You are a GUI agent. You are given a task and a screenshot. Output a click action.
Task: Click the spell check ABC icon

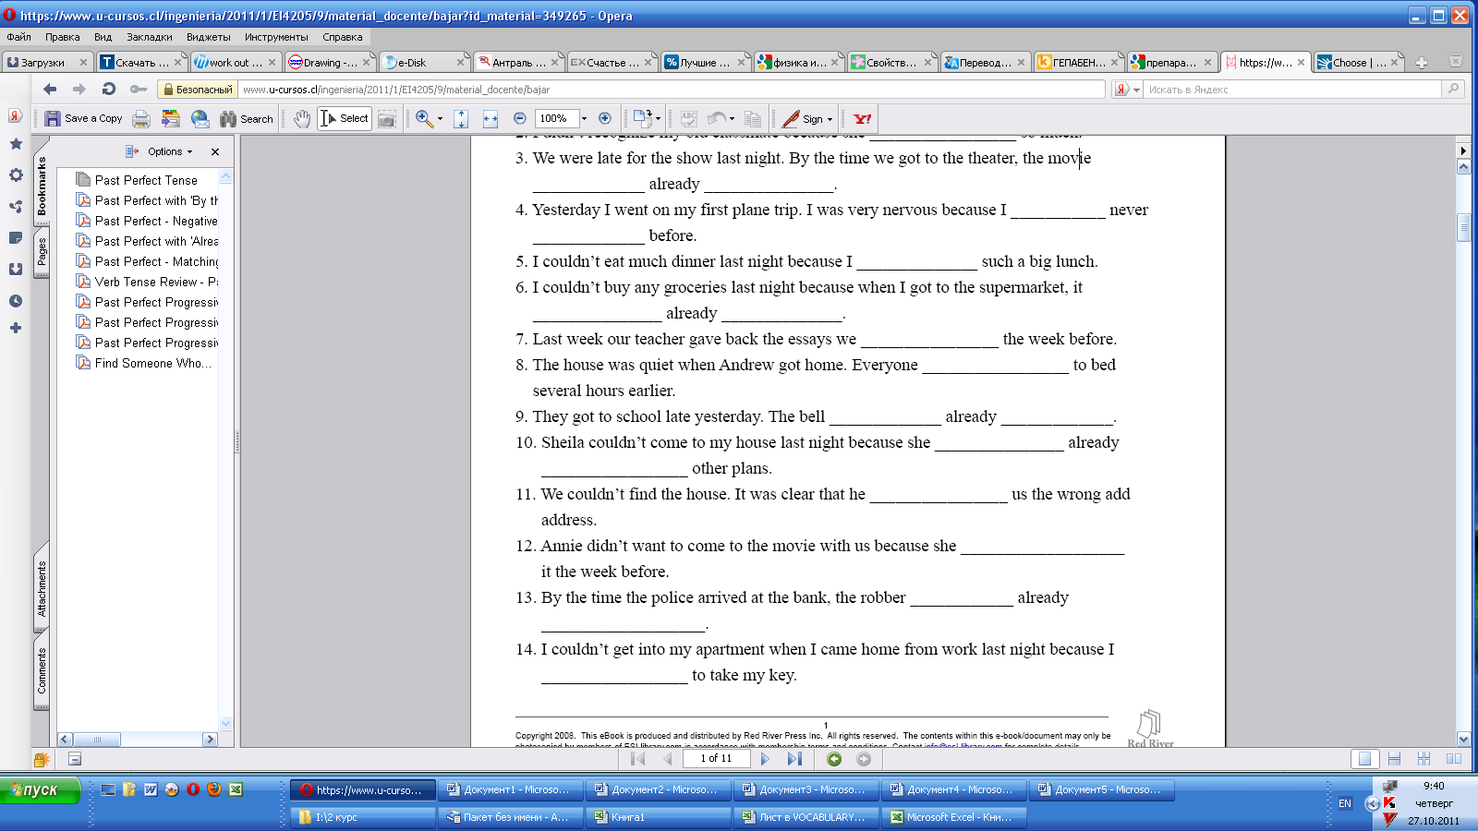(x=688, y=118)
